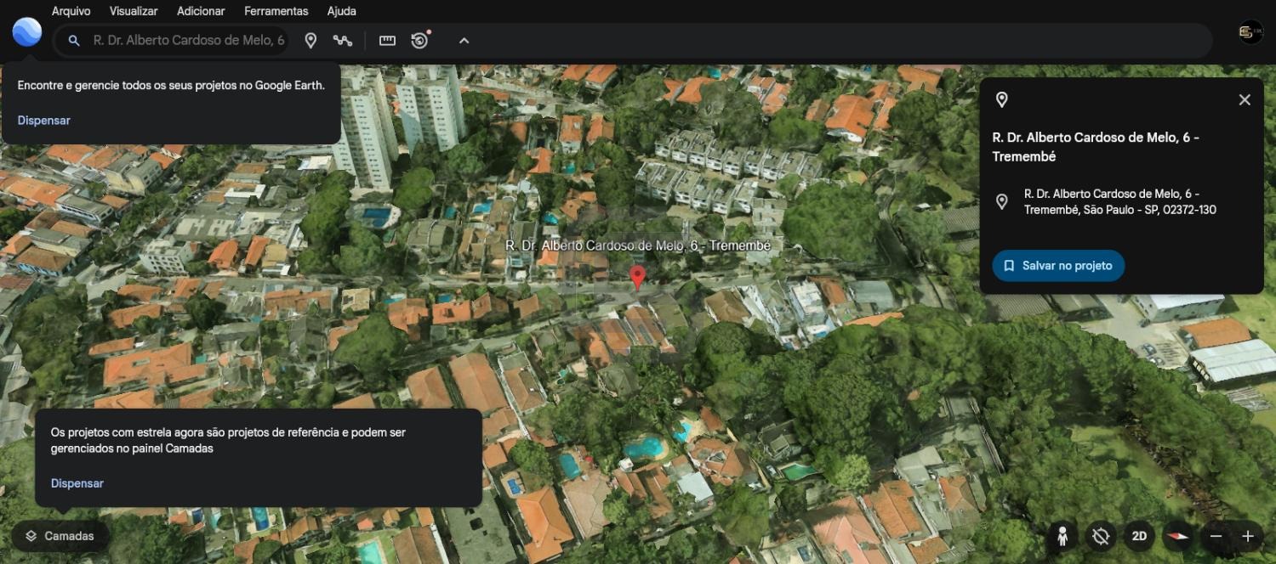Select the draw path tool
Image resolution: width=1276 pixels, height=564 pixels.
[343, 41]
